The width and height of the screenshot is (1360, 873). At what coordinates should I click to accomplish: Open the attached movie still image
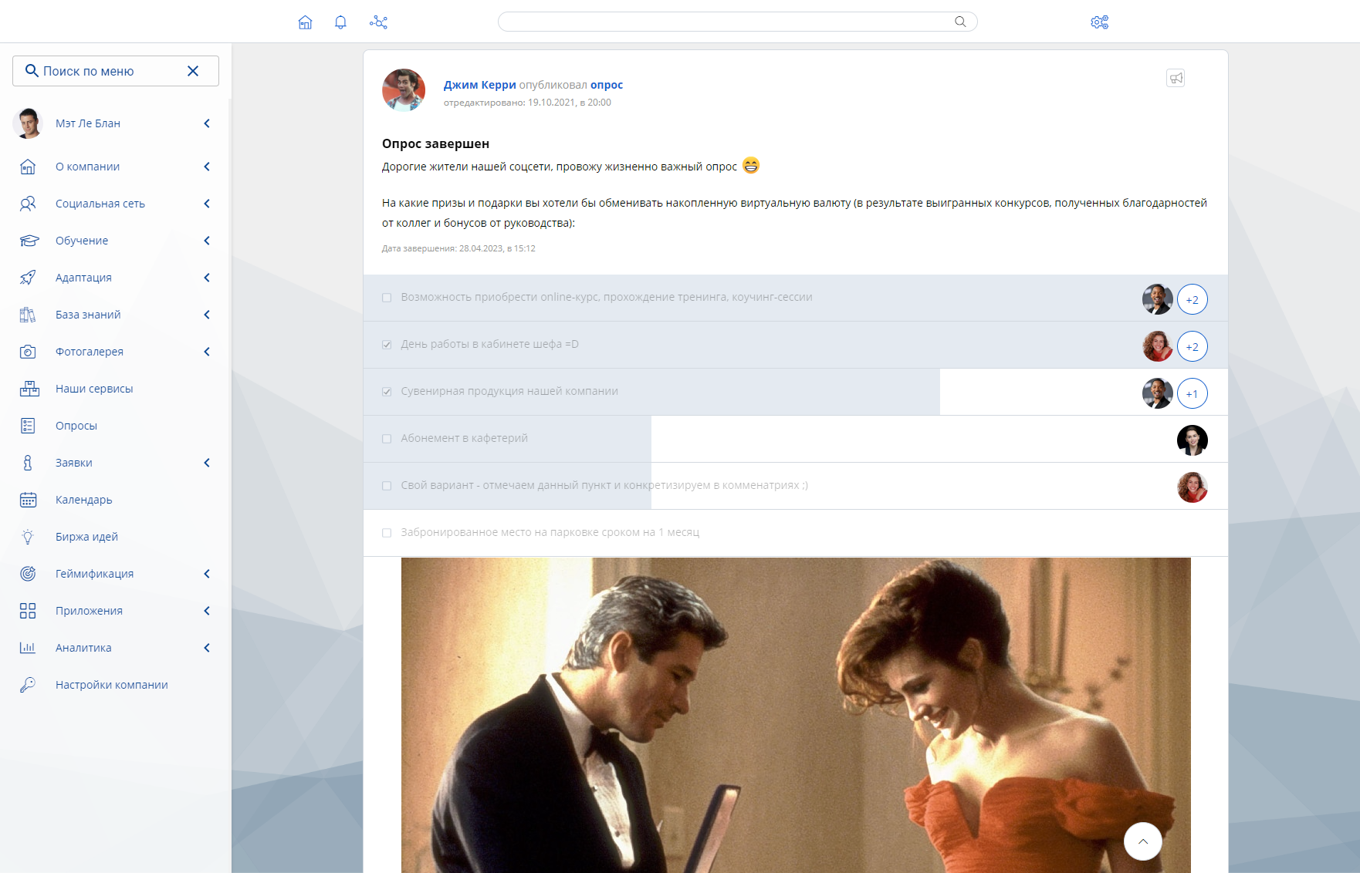point(796,716)
